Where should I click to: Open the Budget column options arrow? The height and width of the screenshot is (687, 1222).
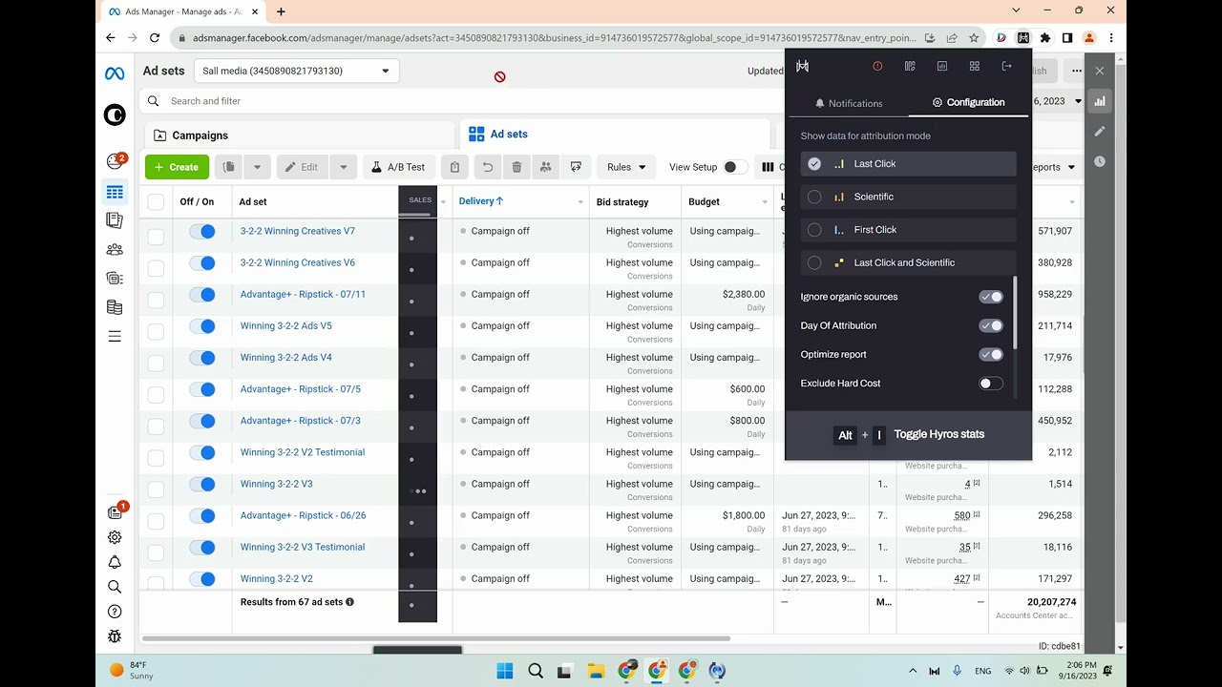tap(765, 202)
